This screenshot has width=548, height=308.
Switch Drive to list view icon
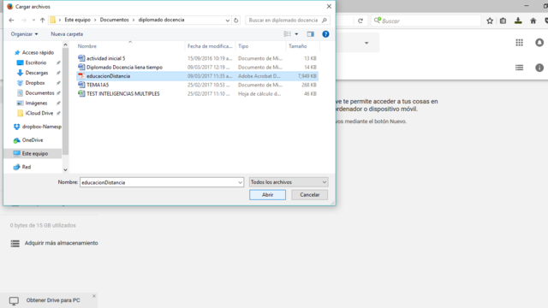click(x=520, y=68)
